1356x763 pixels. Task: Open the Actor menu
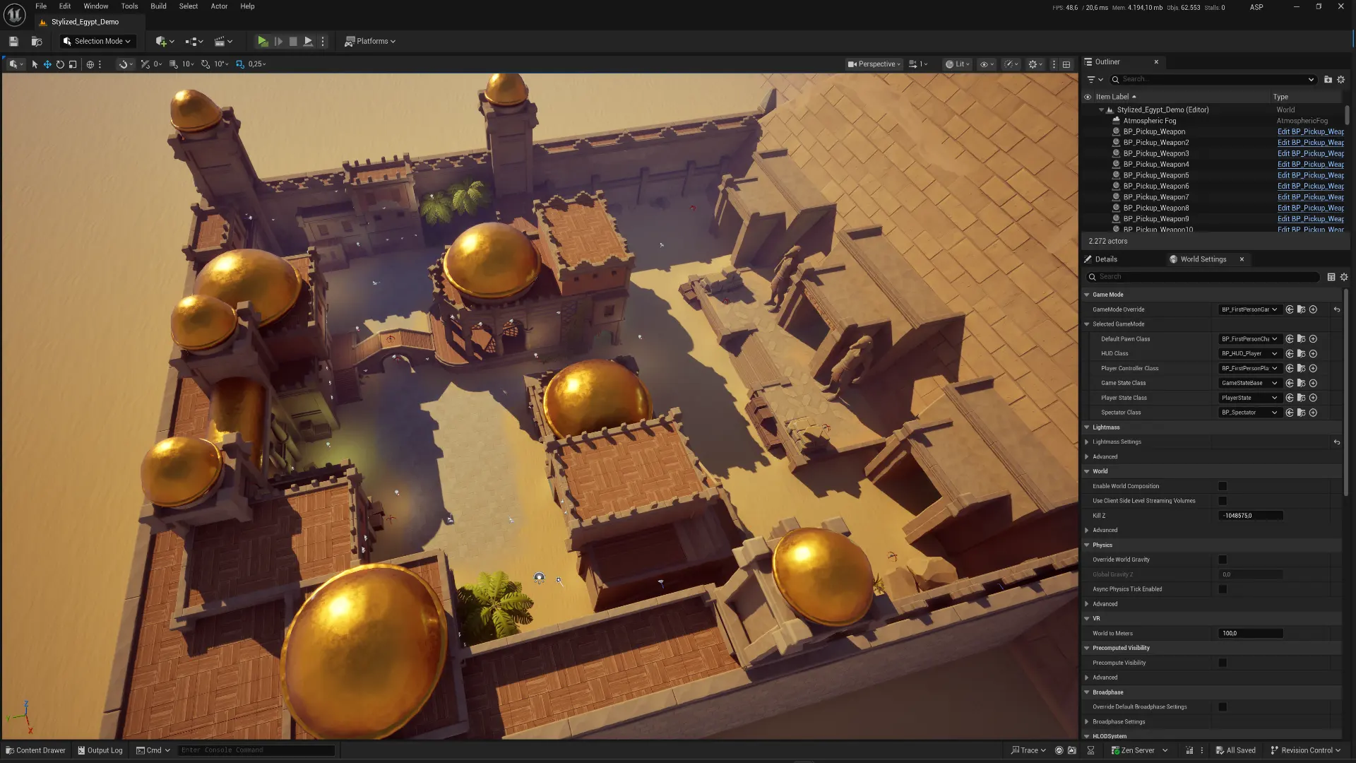(x=219, y=6)
